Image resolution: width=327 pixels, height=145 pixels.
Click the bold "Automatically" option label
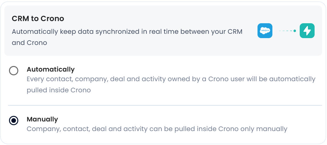pos(51,69)
